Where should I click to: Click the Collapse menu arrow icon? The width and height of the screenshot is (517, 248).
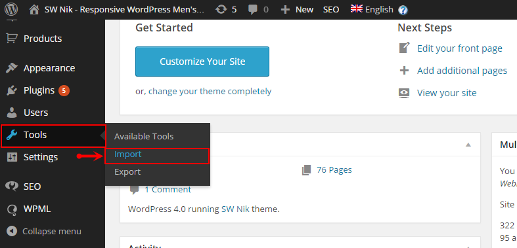12,231
